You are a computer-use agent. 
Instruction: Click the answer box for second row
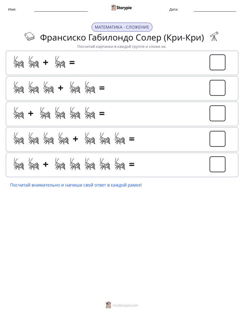(x=217, y=88)
